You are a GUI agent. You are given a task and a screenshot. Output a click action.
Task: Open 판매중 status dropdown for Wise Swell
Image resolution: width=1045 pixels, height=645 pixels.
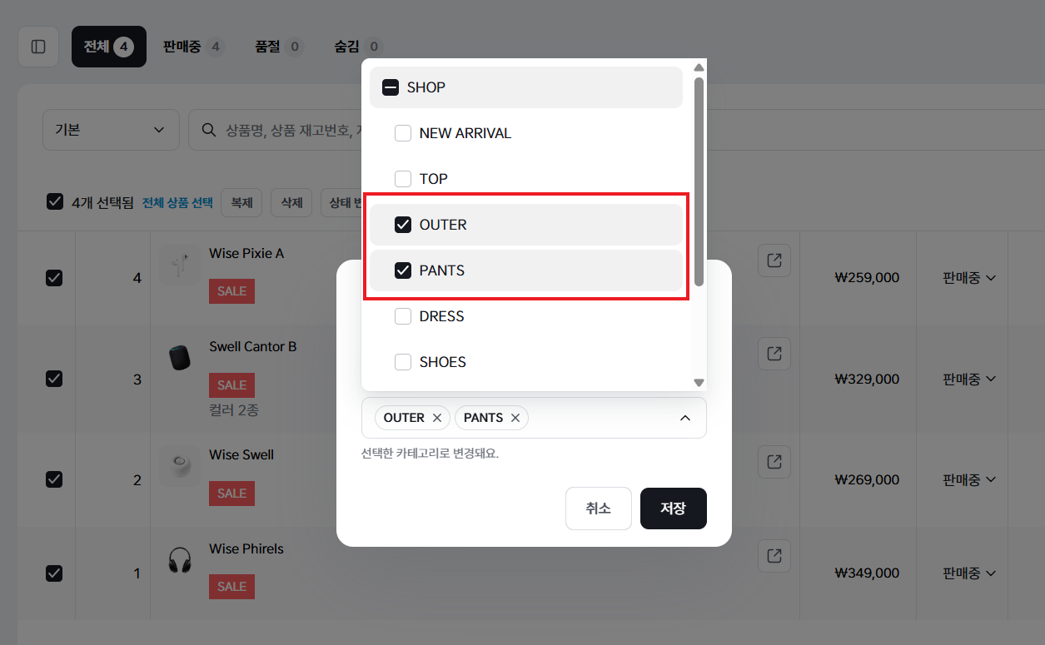click(x=969, y=479)
